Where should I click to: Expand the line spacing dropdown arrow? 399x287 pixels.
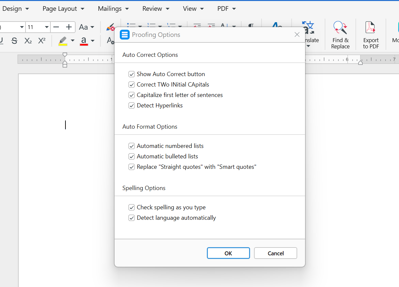(x=234, y=26)
